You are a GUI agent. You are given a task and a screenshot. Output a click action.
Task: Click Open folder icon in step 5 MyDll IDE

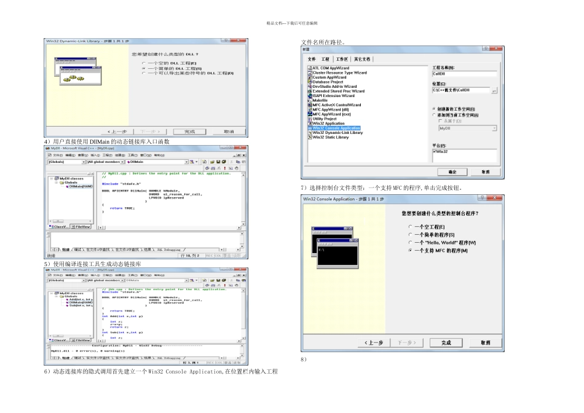[212, 280]
